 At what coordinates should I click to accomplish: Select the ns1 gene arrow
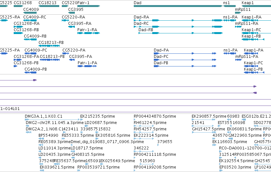tap(229, 6)
